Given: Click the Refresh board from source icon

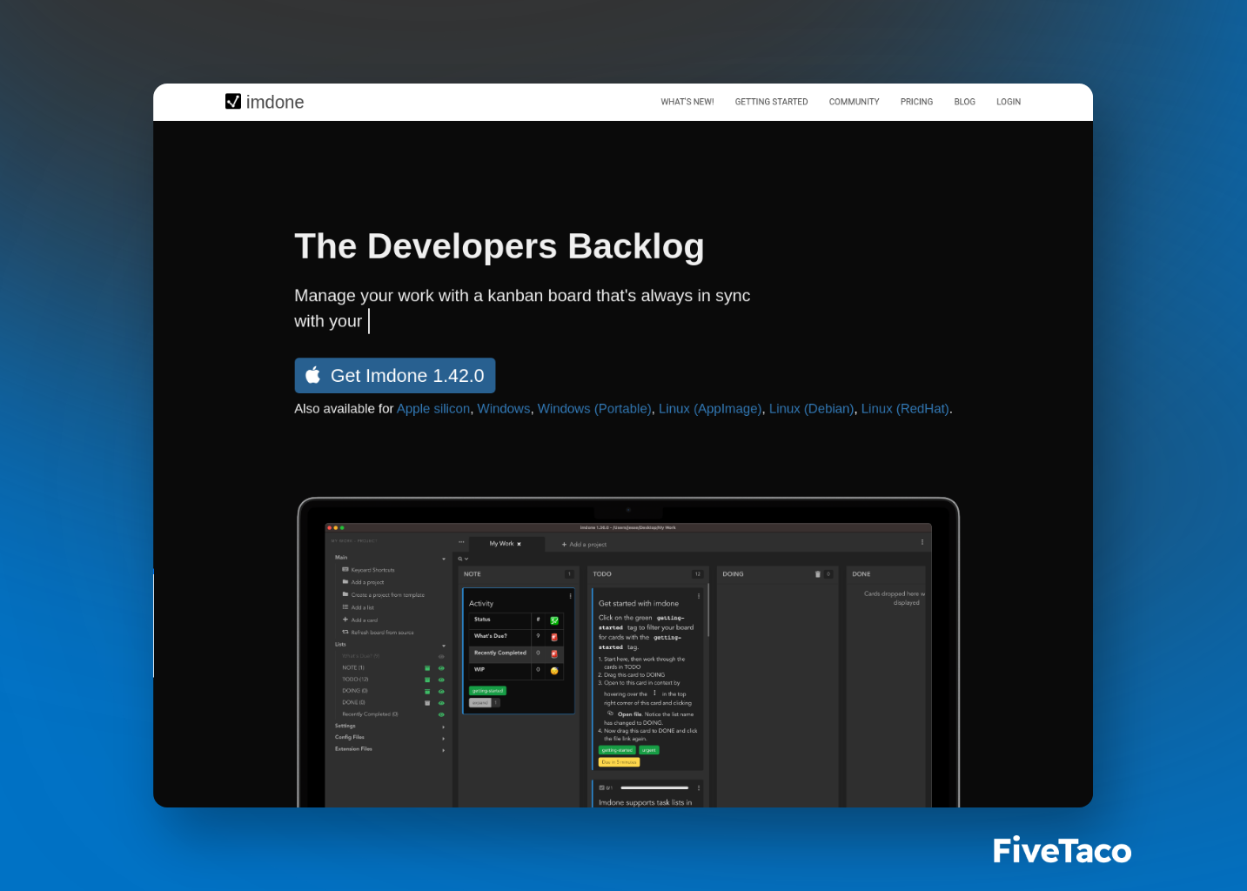Looking at the screenshot, I should pyautogui.click(x=345, y=633).
